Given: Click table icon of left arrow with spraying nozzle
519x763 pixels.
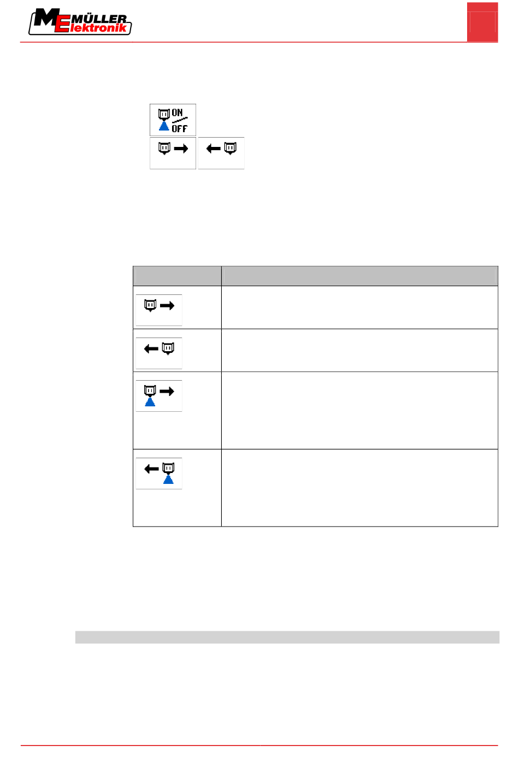Looking at the screenshot, I should pos(159,473).
